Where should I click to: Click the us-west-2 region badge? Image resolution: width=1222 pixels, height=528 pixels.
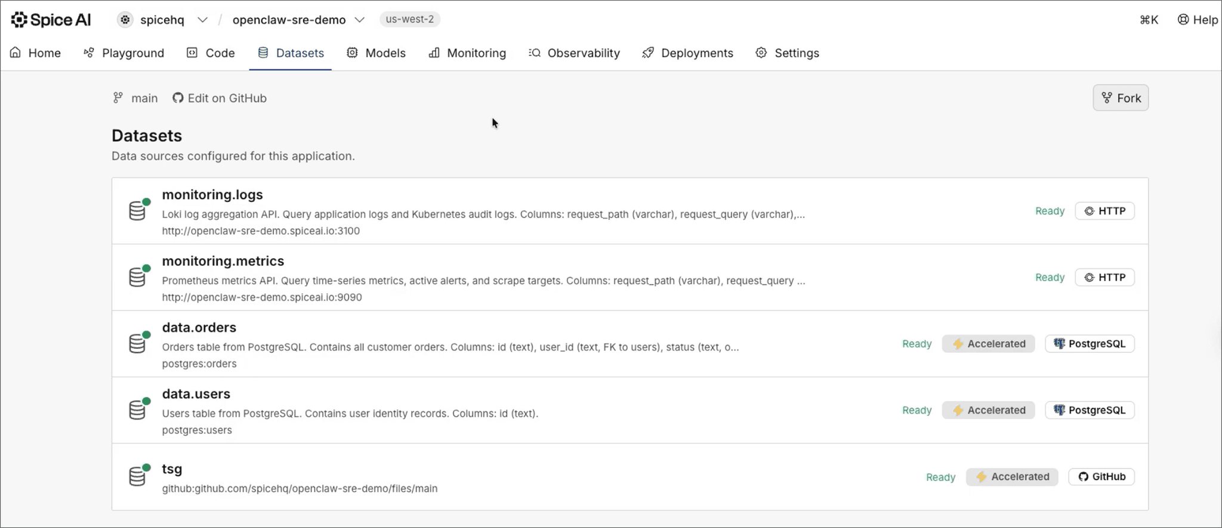[x=410, y=19]
